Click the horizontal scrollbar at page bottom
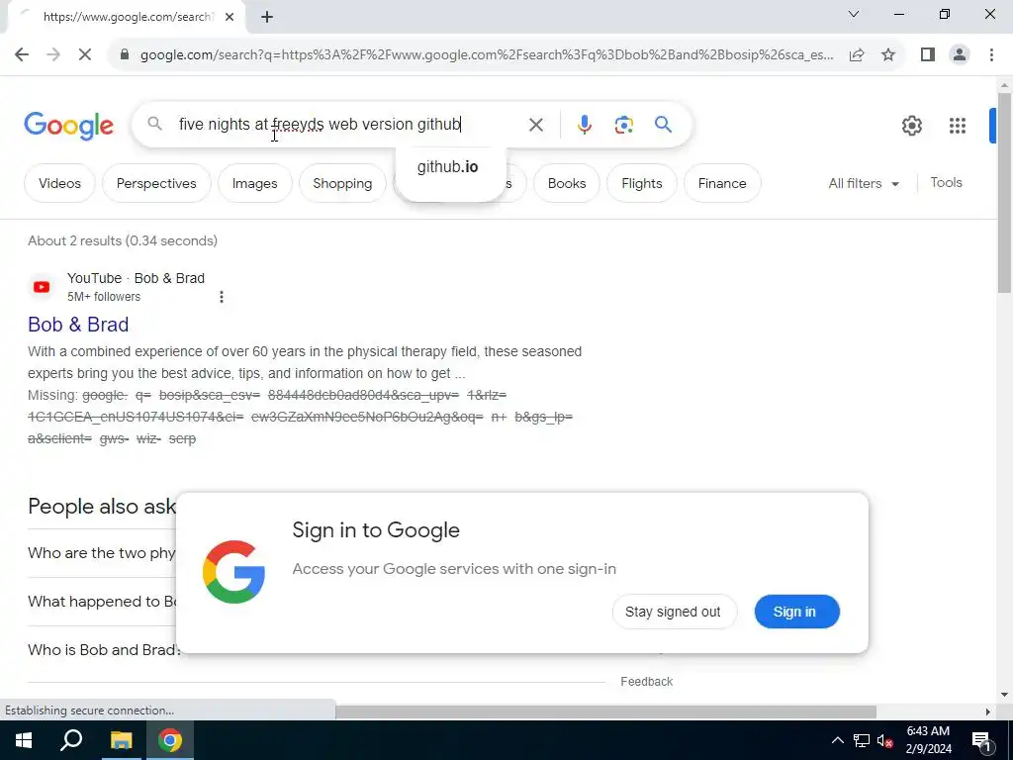The height and width of the screenshot is (760, 1013). pos(605,712)
